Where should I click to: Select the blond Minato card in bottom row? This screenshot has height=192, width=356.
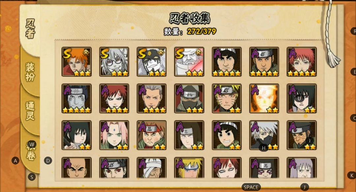(189, 168)
